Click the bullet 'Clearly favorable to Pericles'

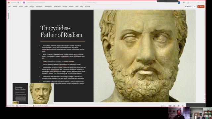59,61
